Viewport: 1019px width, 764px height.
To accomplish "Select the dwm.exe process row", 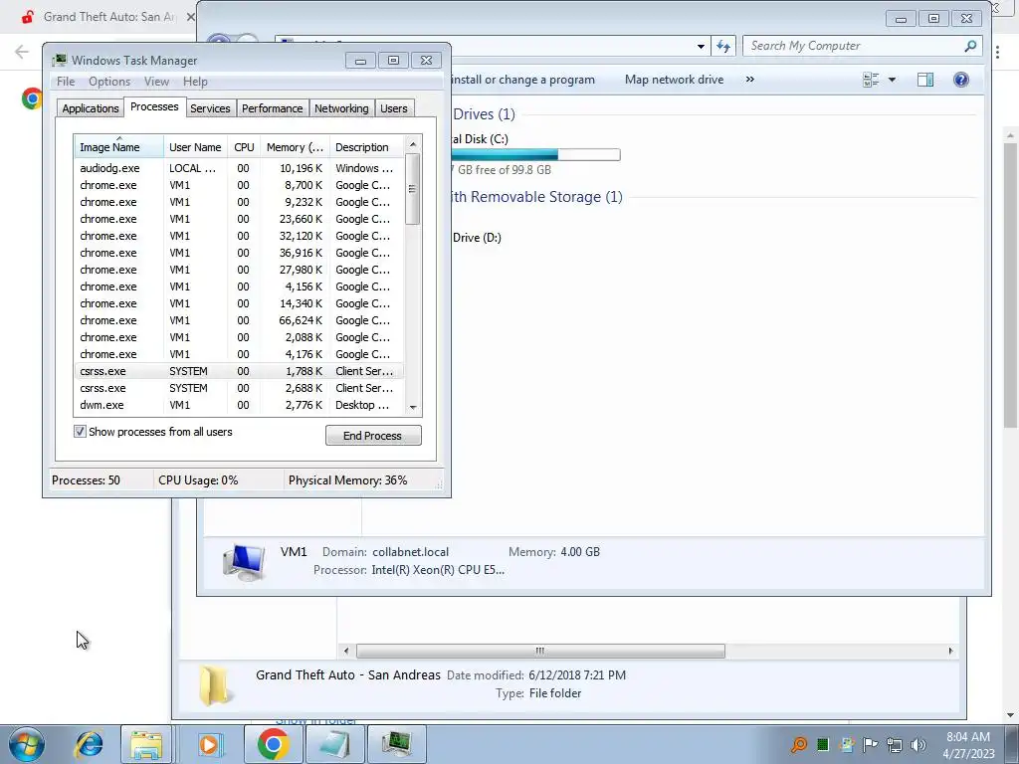I will coord(238,405).
